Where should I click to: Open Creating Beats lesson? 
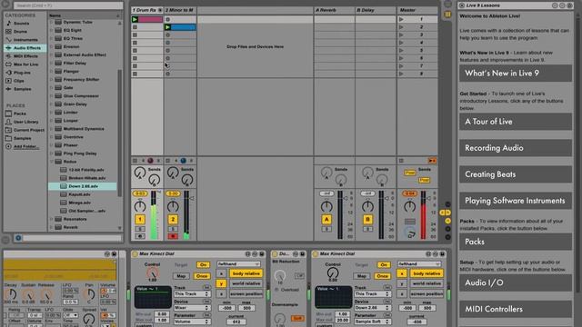pos(516,174)
